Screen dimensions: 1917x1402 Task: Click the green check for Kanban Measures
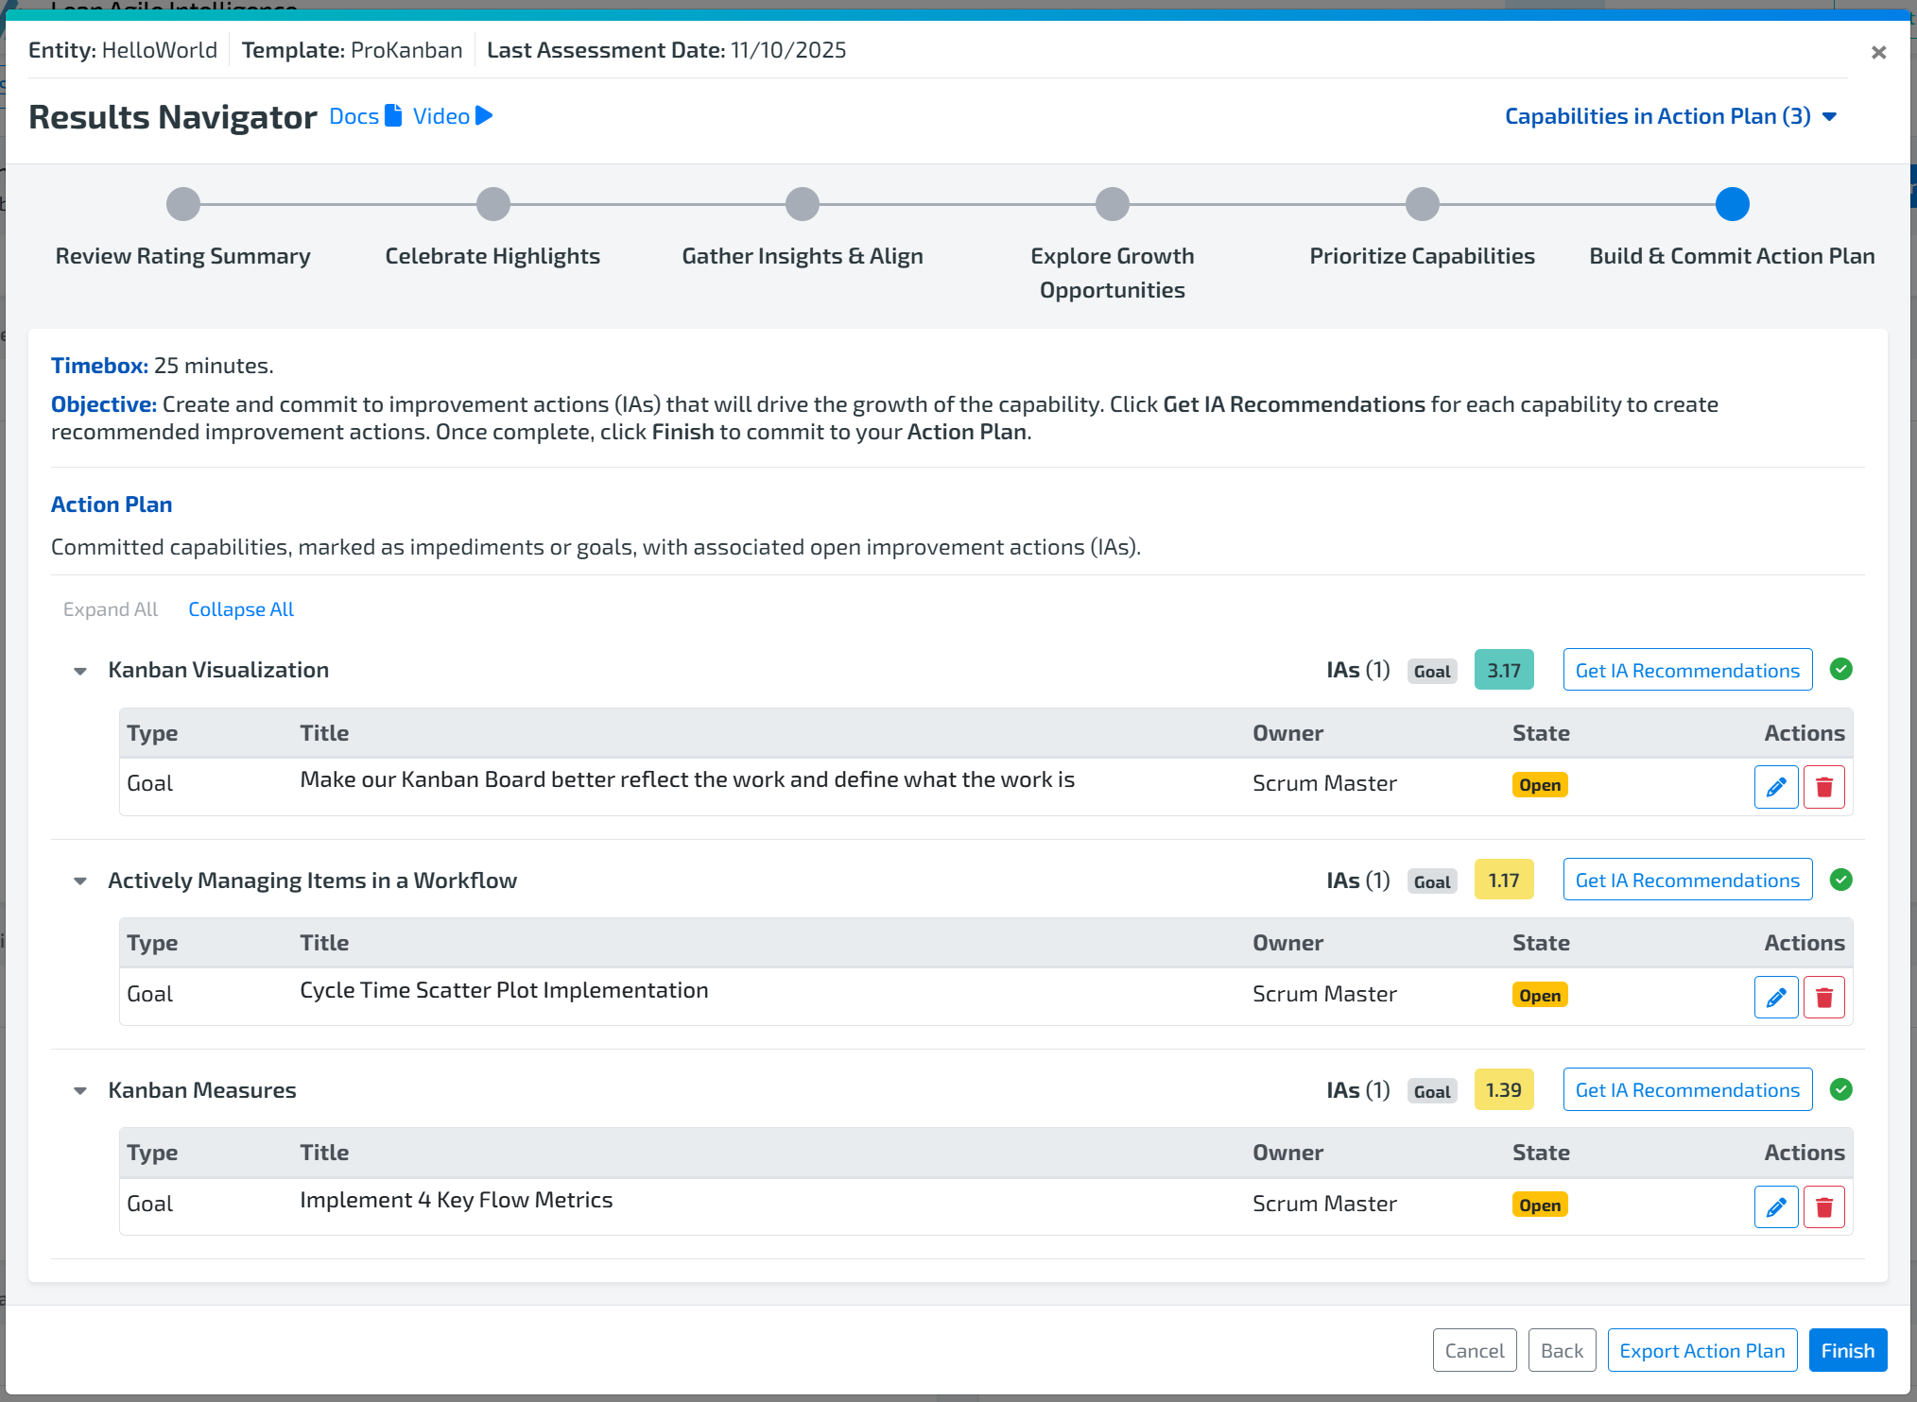coord(1840,1089)
